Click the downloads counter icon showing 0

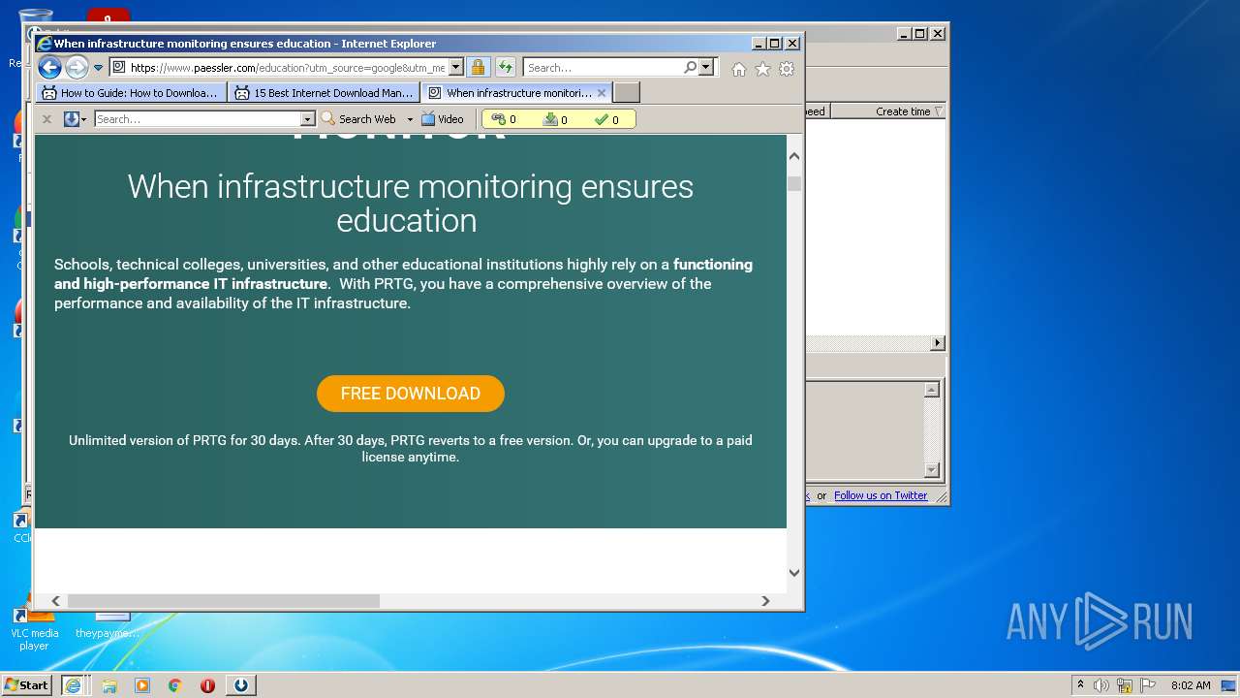point(556,119)
